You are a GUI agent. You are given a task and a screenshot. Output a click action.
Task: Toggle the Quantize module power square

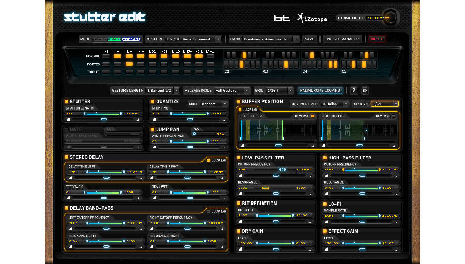(153, 101)
